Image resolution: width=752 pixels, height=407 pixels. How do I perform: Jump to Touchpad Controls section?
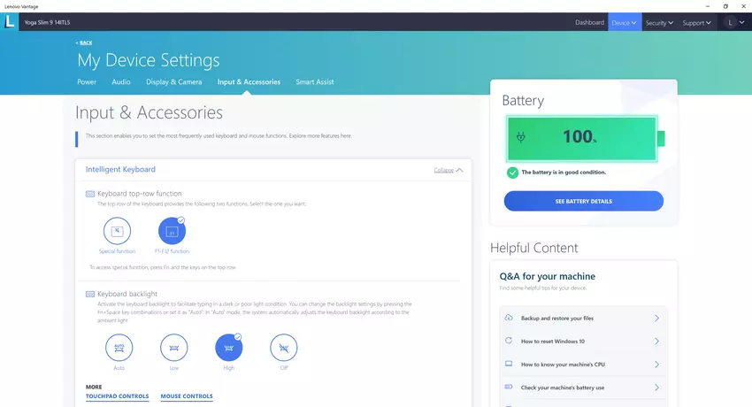pyautogui.click(x=117, y=396)
